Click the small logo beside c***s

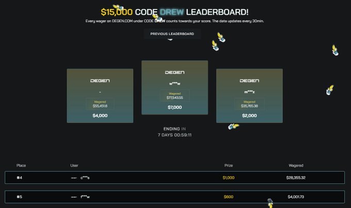74,178
